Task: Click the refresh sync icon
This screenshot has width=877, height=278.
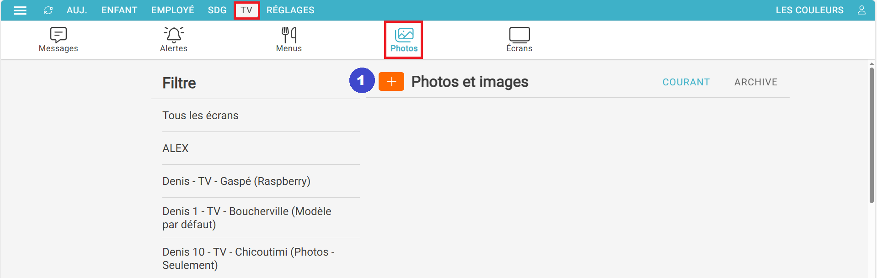Action: click(x=48, y=10)
